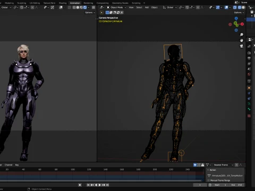
Task: Open left viewport Global orientation dropdown
Action: (x=5, y=7)
